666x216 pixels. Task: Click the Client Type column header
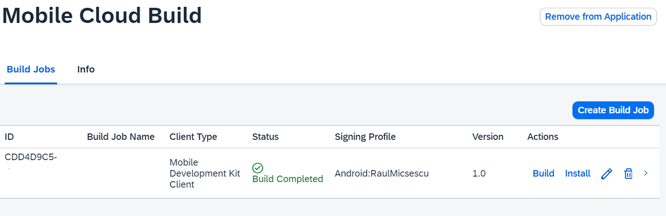tap(193, 137)
